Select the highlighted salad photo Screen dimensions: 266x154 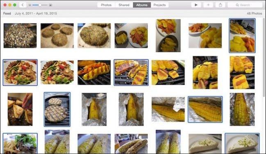(20, 72)
